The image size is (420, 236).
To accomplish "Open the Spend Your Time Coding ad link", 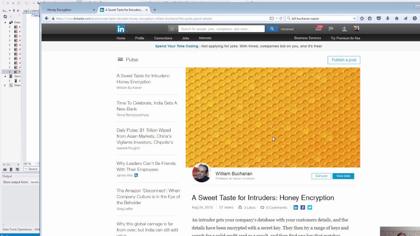I will tap(177, 46).
